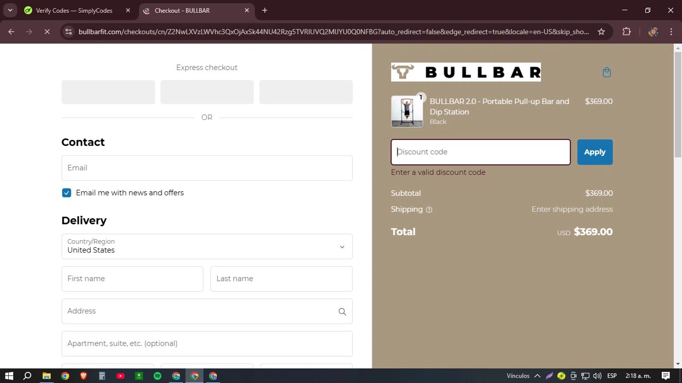The image size is (682, 383).
Task: Open the Windows notification center
Action: [x=666, y=376]
